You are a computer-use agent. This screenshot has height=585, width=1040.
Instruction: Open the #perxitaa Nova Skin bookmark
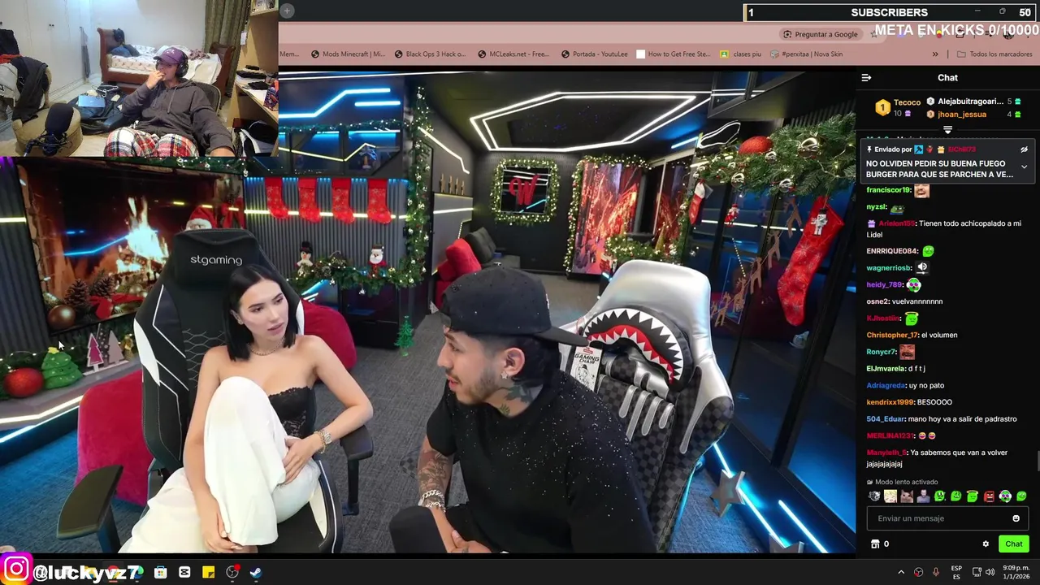point(805,54)
